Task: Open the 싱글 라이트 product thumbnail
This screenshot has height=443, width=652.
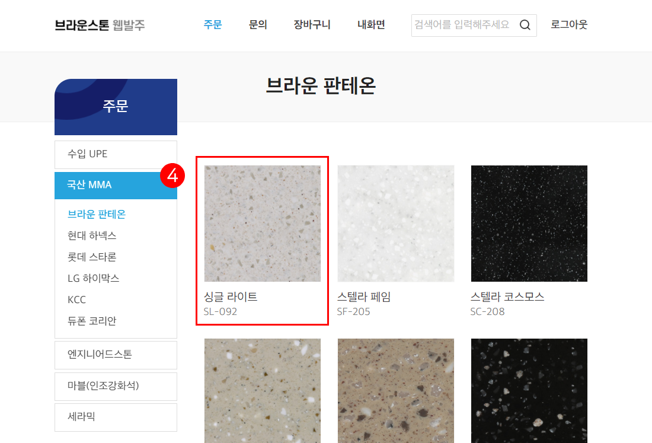Action: [263, 224]
